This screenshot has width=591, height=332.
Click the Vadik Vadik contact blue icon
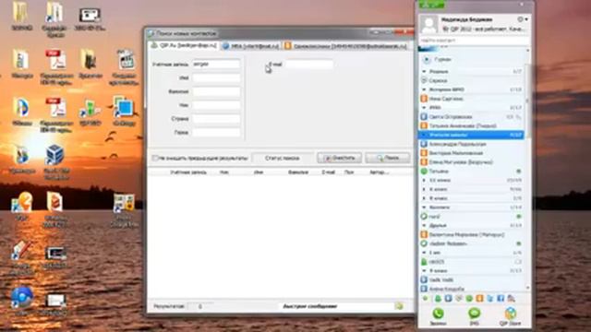(x=424, y=279)
